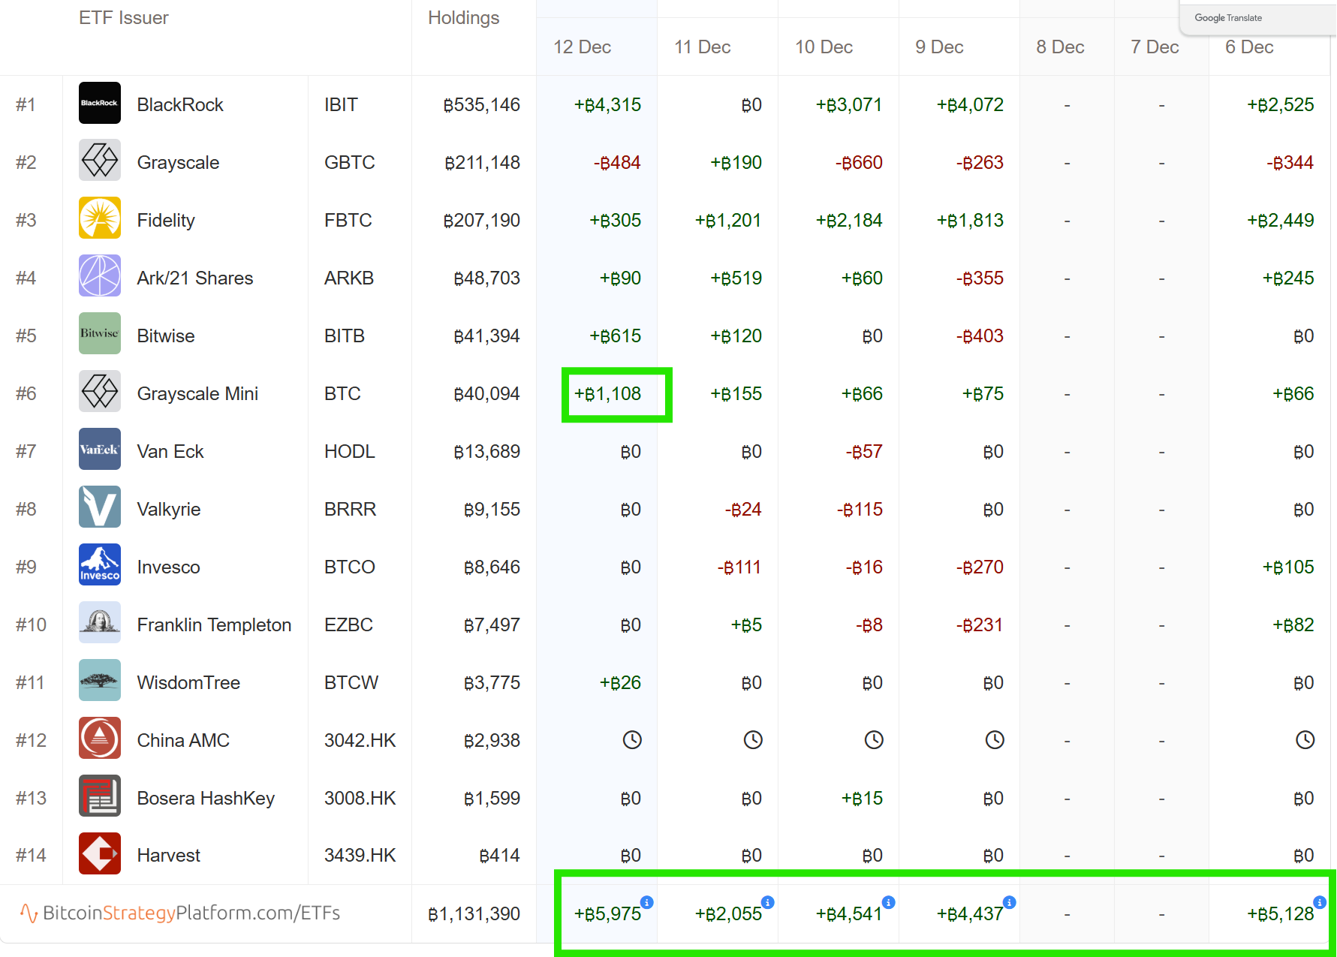Click the 6 Dec total info icon
The height and width of the screenshot is (957, 1337).
click(x=1320, y=902)
